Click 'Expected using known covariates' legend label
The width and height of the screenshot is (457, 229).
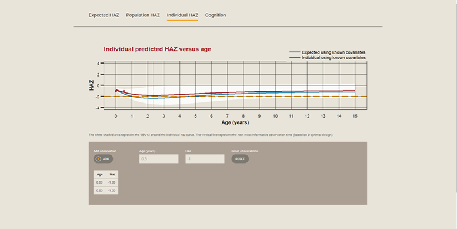pyautogui.click(x=333, y=52)
